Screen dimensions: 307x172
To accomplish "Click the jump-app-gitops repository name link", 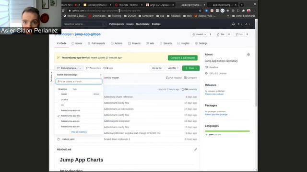I will point(87,34).
